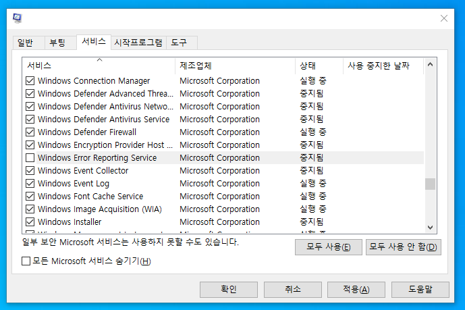Uncheck Windows Event Log checkbox

(x=30, y=183)
